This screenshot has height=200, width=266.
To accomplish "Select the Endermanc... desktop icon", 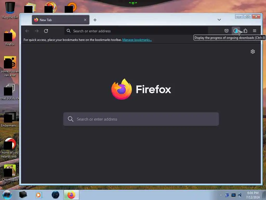I will 10,119.
